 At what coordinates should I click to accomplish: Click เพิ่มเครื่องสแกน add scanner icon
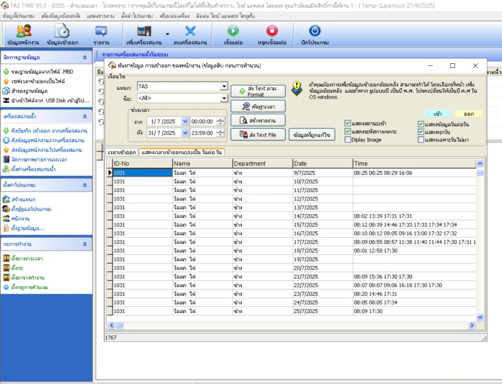(x=144, y=31)
